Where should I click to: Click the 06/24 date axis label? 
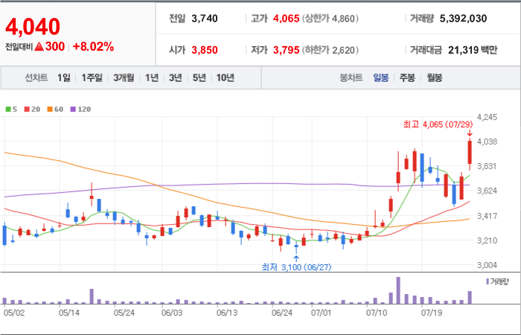coord(282,313)
